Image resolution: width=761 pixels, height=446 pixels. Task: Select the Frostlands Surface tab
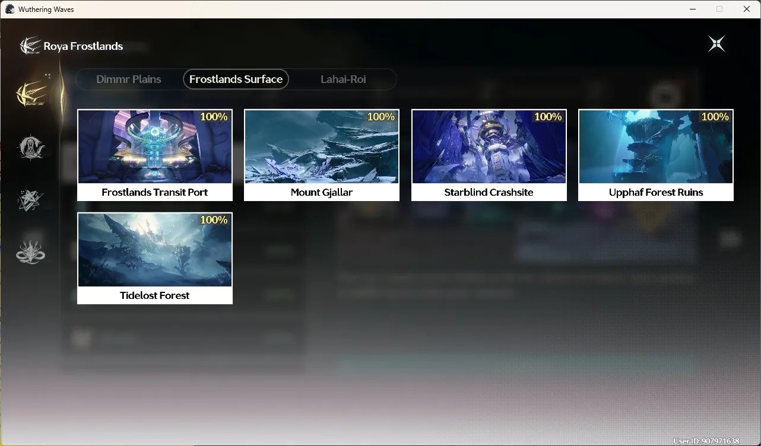(x=236, y=79)
